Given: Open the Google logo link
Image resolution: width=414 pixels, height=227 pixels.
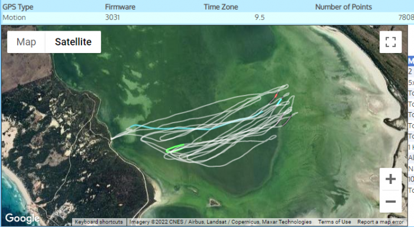Looking at the screenshot, I should click(22, 218).
